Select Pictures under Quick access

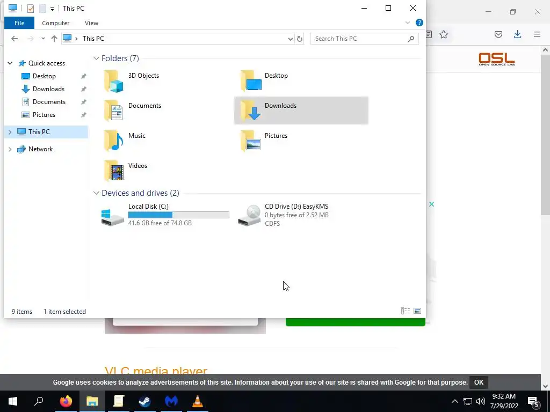tap(44, 115)
